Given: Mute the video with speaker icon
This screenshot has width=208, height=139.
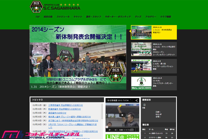Looking at the screenshot, I should click(x=116, y=130).
